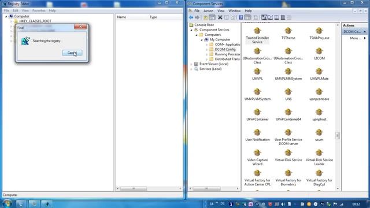Image resolution: width=370 pixels, height=208 pixels.
Task: Go up one level in Component Services
Action: point(206,17)
